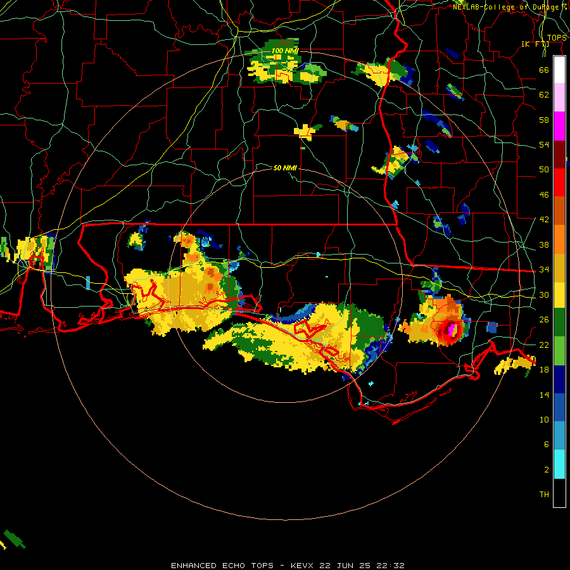This screenshot has width=570, height=570.
Task: Click the cyan legend color block
Action: click(x=559, y=464)
